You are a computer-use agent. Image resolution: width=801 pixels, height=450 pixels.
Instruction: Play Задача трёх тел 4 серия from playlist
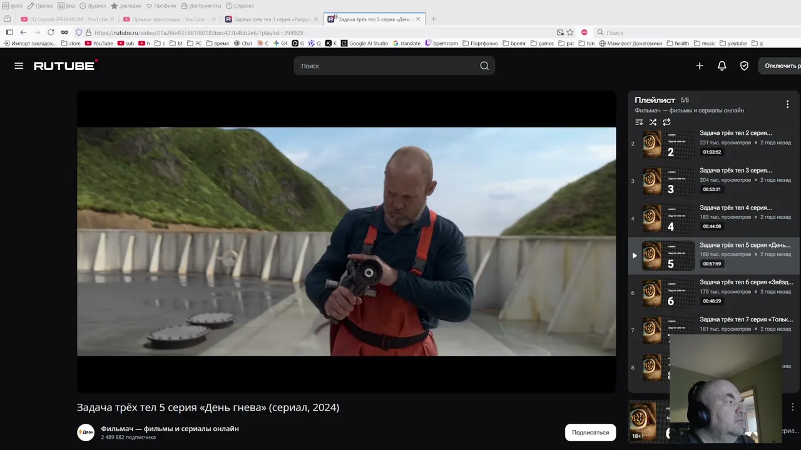click(x=713, y=218)
